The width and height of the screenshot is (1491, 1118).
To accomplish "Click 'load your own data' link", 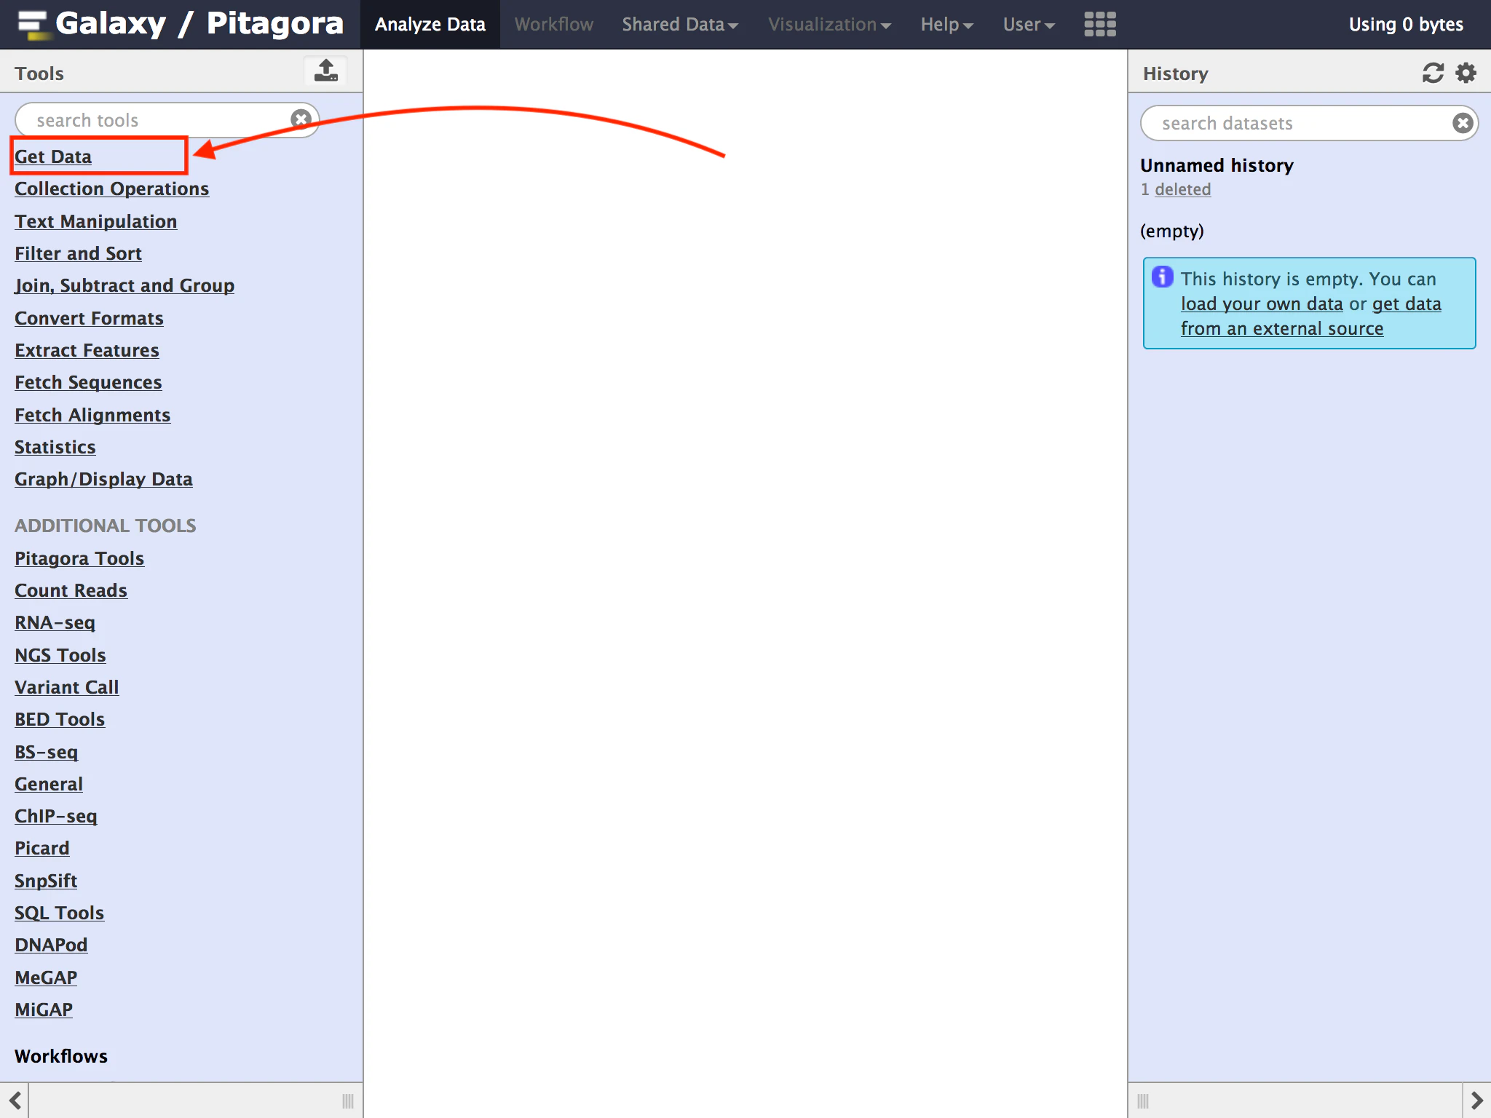I will (x=1262, y=304).
